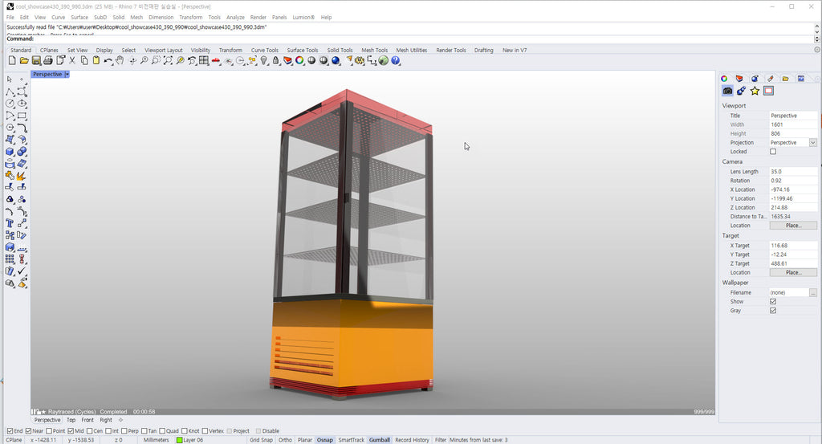Switch to the Surface Tools toolbar tab
This screenshot has width=822, height=444.
(302, 50)
